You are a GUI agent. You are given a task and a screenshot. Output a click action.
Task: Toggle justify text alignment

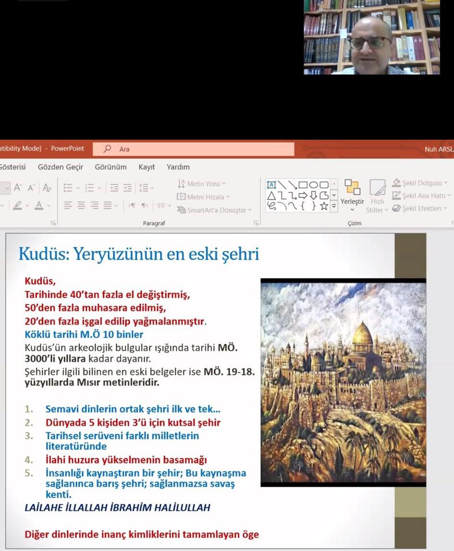108,205
